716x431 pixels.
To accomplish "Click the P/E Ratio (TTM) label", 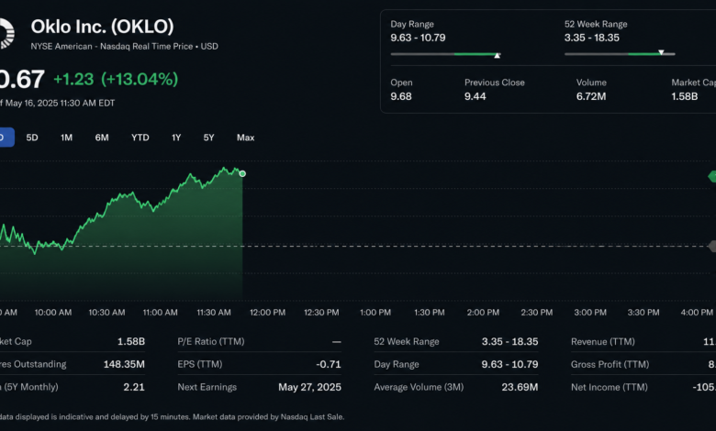I will click(211, 342).
